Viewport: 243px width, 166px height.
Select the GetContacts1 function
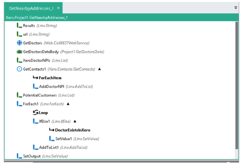coord(56,69)
